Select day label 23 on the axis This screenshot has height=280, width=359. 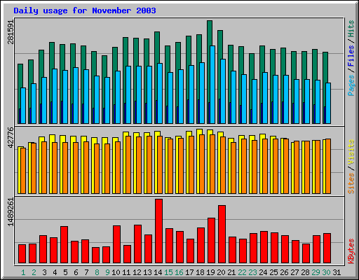pyautogui.click(x=252, y=272)
